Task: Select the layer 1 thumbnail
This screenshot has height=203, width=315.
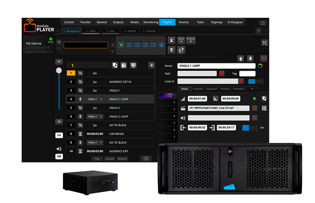Action: (x=166, y=95)
